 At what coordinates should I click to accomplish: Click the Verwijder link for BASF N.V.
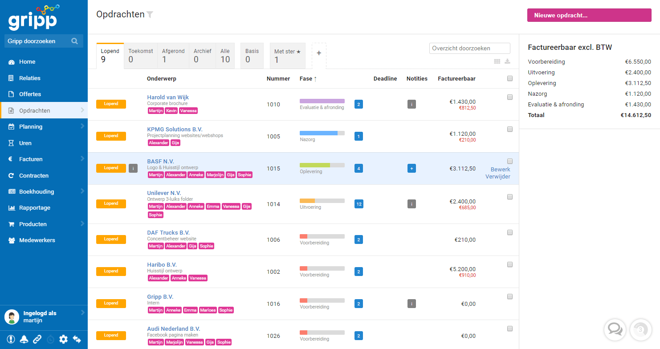tap(498, 177)
